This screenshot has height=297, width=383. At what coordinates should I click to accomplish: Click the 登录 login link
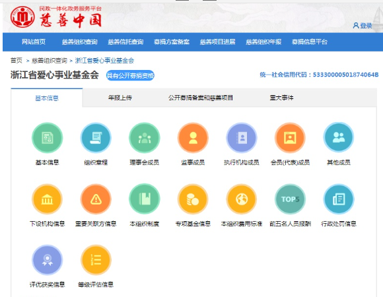pos(366,26)
